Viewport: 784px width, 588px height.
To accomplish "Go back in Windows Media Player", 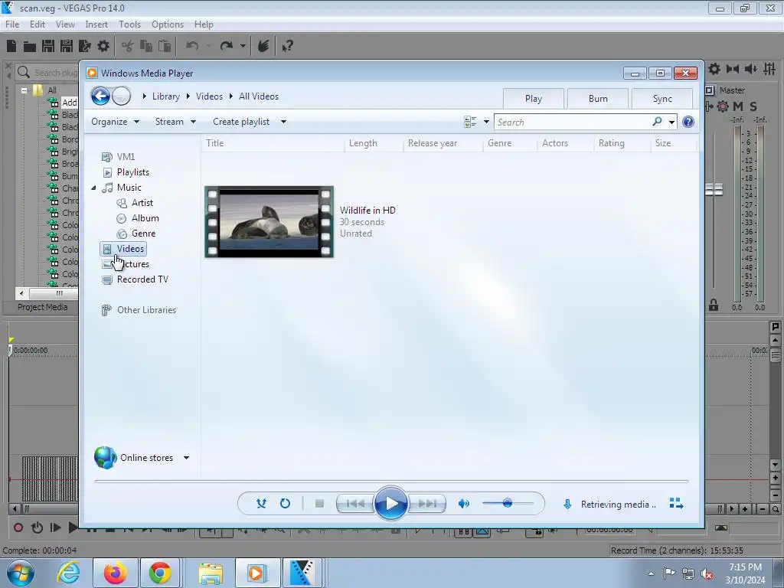I will point(100,96).
